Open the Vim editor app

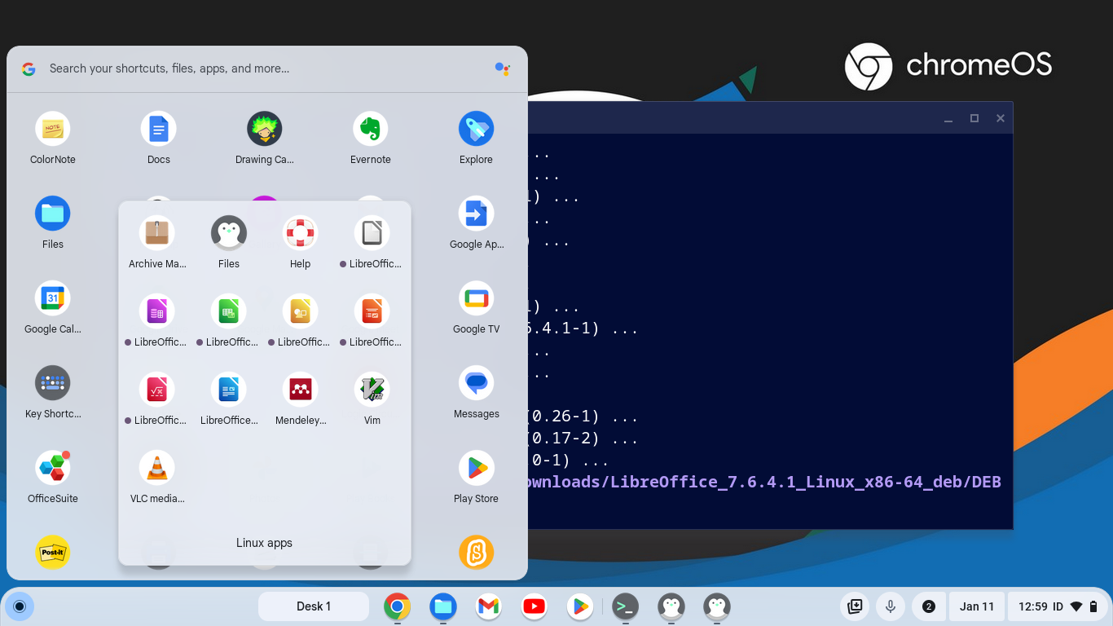point(372,390)
